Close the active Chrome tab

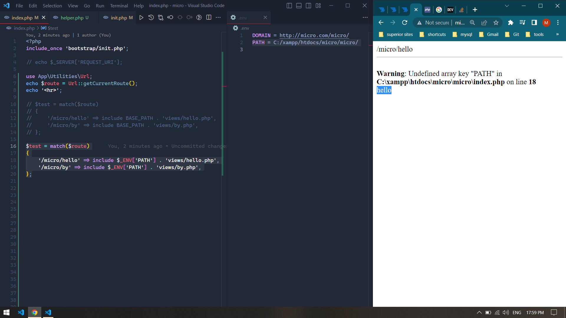click(416, 10)
